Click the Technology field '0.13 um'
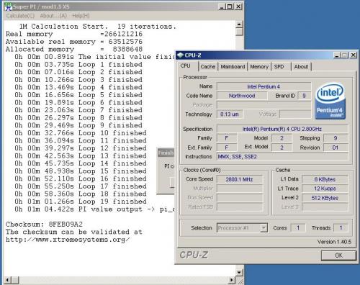Screen dimensions: 360x285 point(230,114)
